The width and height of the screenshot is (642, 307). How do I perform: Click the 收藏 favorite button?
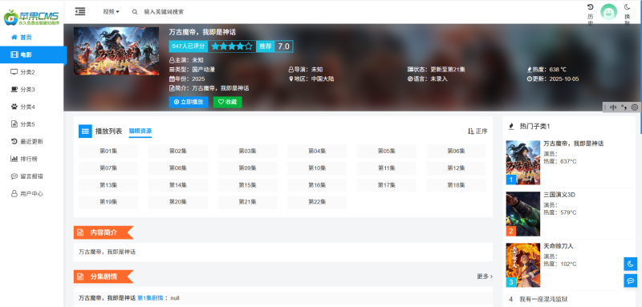228,102
